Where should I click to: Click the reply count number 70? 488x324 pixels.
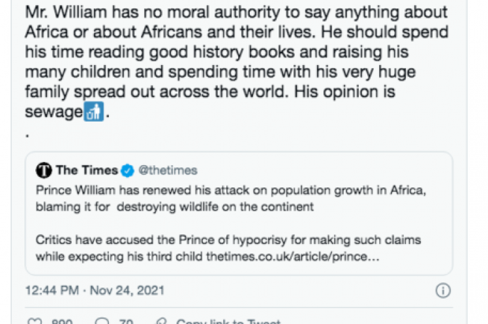[125, 321]
